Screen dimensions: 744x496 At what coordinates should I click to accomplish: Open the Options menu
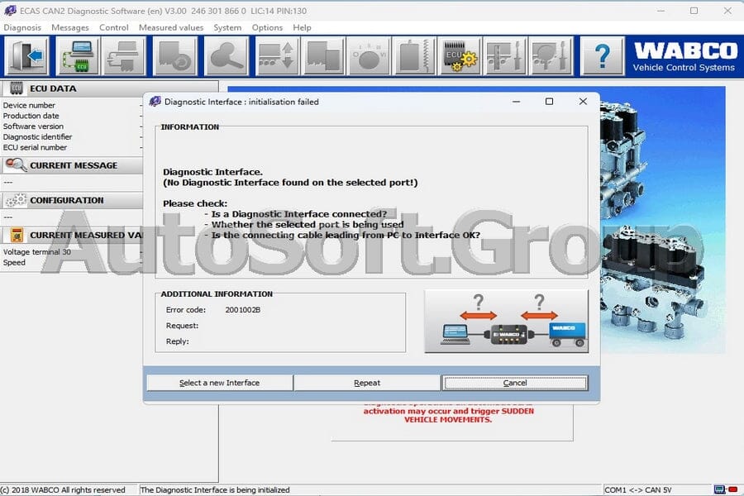coord(267,27)
